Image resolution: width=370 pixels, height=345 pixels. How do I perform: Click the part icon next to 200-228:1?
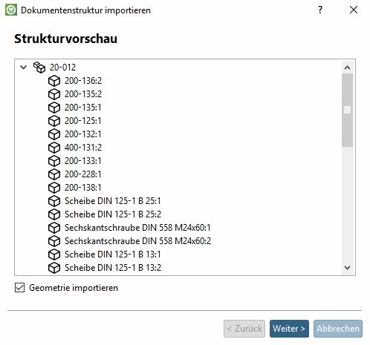coord(54,174)
